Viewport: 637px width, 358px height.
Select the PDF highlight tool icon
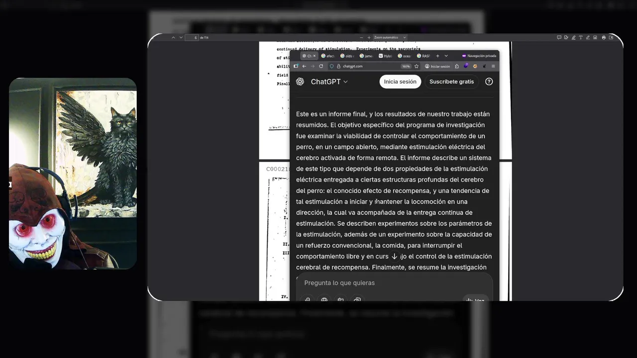click(x=573, y=37)
